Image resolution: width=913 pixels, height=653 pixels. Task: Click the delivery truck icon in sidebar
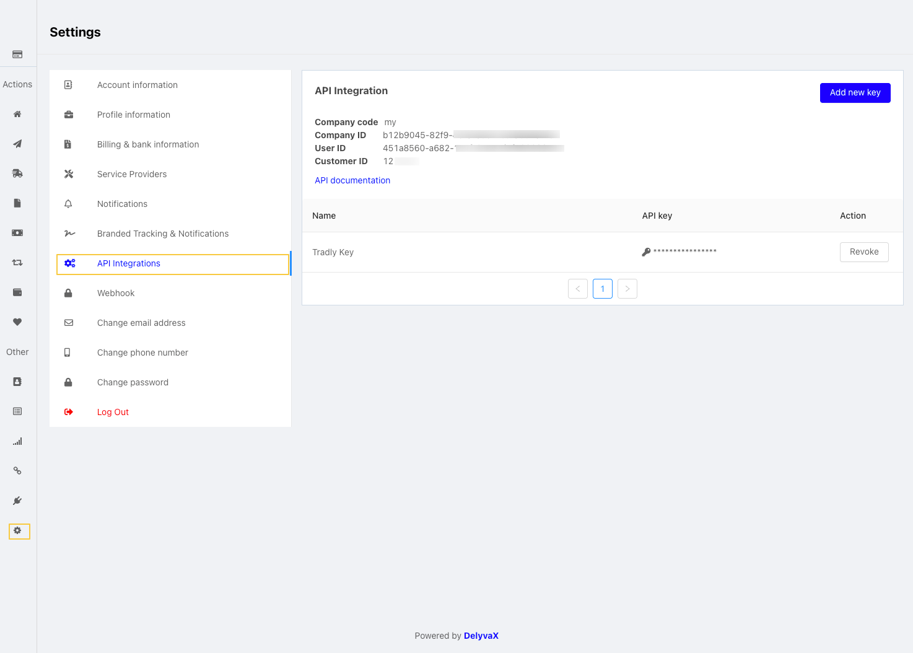pos(17,173)
